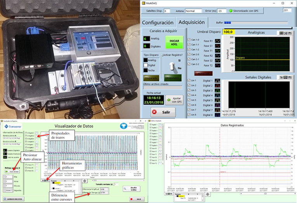
Task: Toggle the Lin 1 digital line checkbox
Action: (x=189, y=80)
